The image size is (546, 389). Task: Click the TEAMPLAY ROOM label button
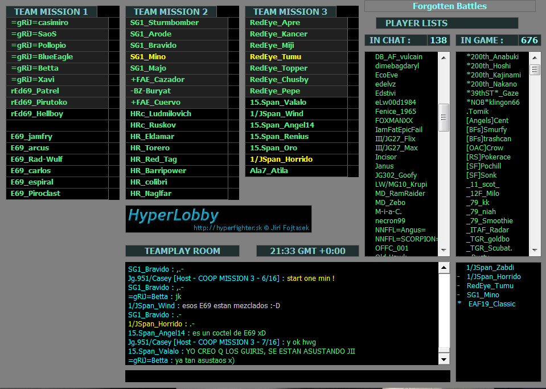(182, 251)
